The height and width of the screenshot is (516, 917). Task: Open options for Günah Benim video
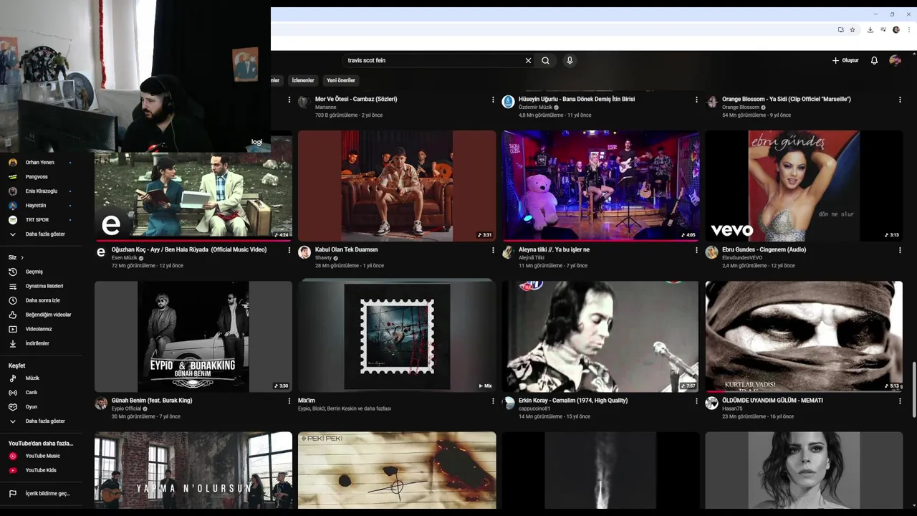289,401
